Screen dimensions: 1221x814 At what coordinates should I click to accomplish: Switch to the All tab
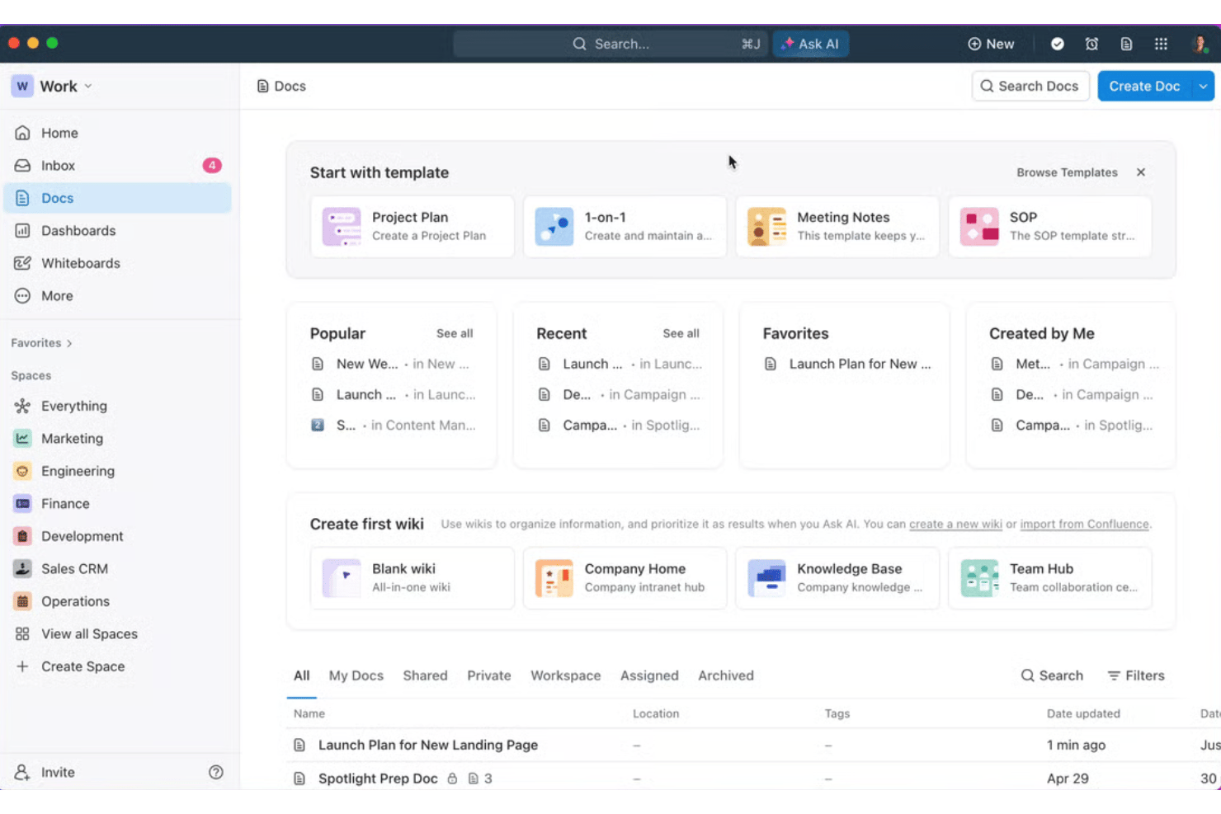click(x=301, y=675)
